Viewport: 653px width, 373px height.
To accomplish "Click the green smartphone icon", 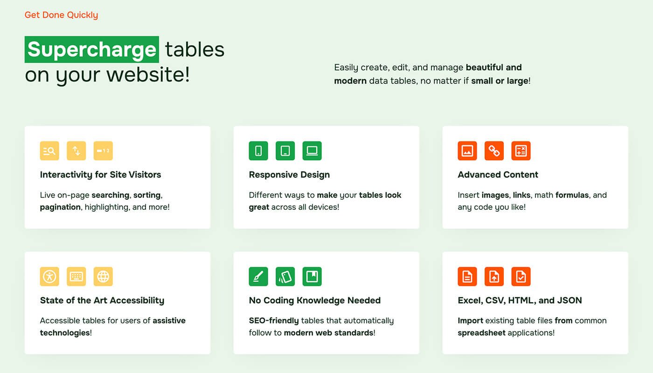I will click(258, 151).
